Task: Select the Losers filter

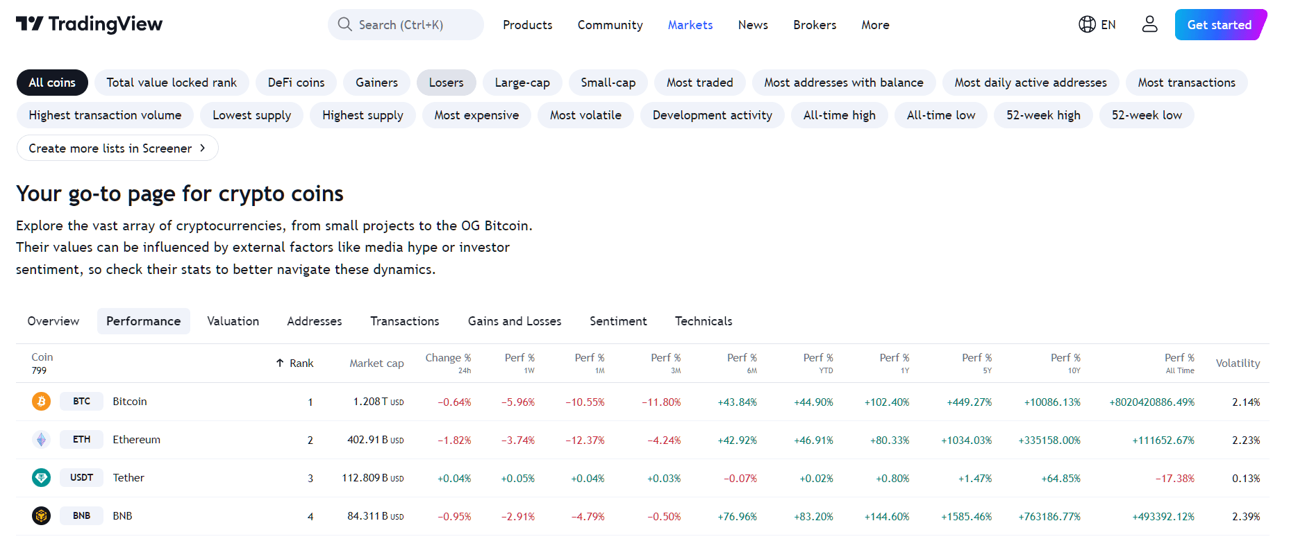Action: point(446,83)
